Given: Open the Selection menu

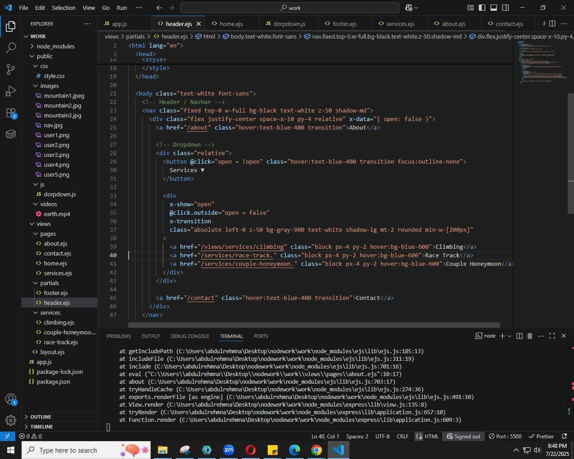Looking at the screenshot, I should click(x=64, y=8).
